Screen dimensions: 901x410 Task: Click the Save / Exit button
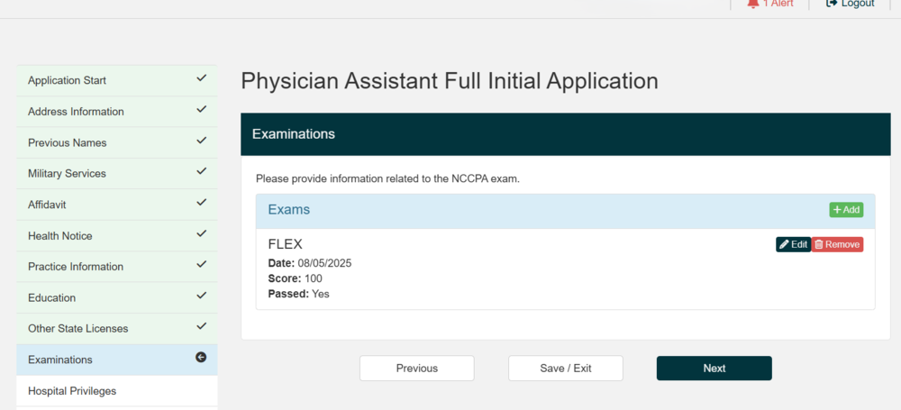[x=565, y=368]
